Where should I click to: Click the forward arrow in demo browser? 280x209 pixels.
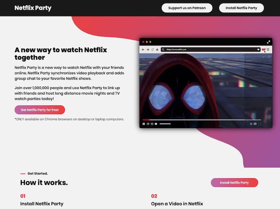pyautogui.click(x=148, y=50)
